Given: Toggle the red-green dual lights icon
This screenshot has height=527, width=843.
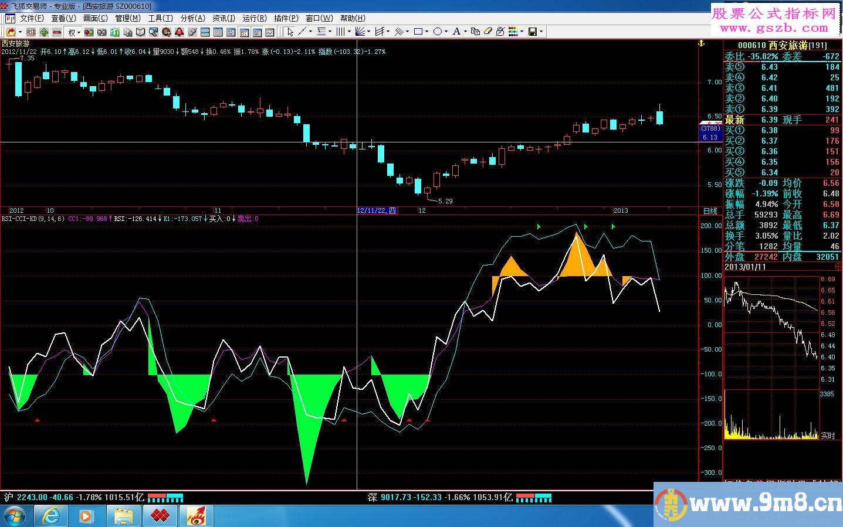Looking at the screenshot, I should [89, 32].
